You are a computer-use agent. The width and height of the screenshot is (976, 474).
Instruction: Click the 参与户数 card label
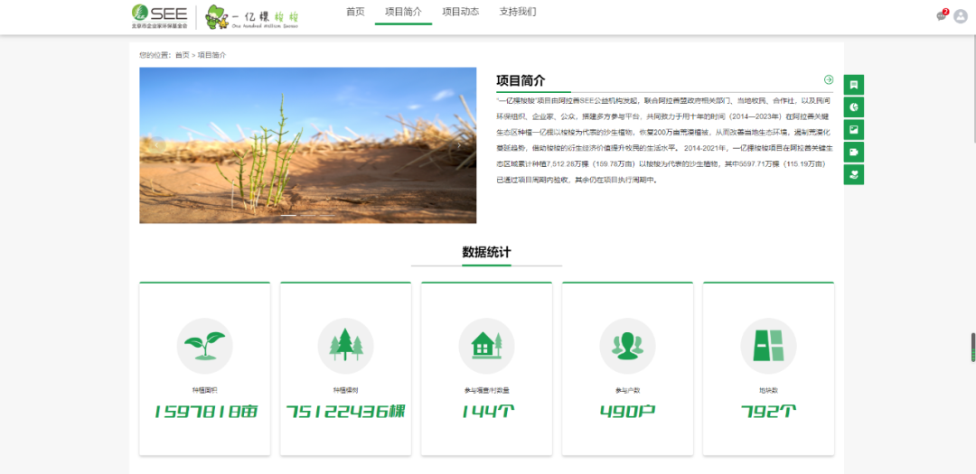(627, 391)
